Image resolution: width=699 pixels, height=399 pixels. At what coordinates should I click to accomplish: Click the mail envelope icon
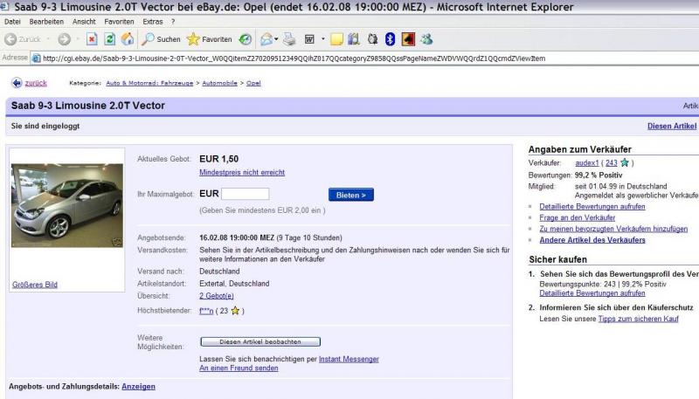click(266, 39)
